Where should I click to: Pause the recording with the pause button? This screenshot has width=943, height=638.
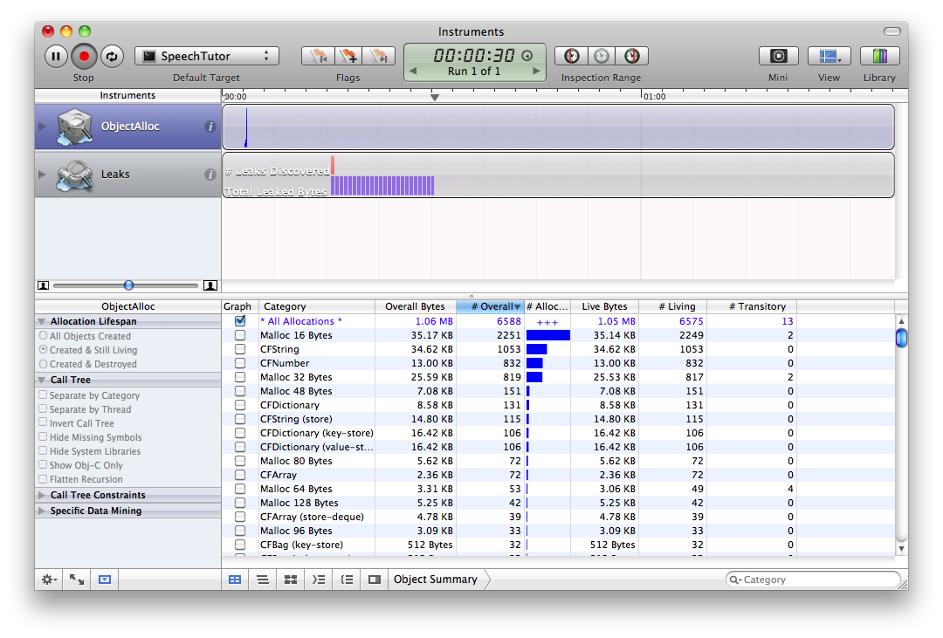point(56,56)
